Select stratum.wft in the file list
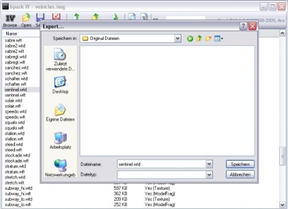The height and width of the screenshot is (209, 288). [15, 172]
